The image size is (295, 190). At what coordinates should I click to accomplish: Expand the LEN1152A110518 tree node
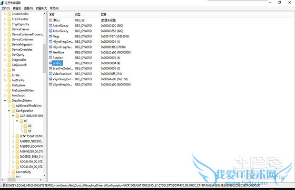coord(13,136)
